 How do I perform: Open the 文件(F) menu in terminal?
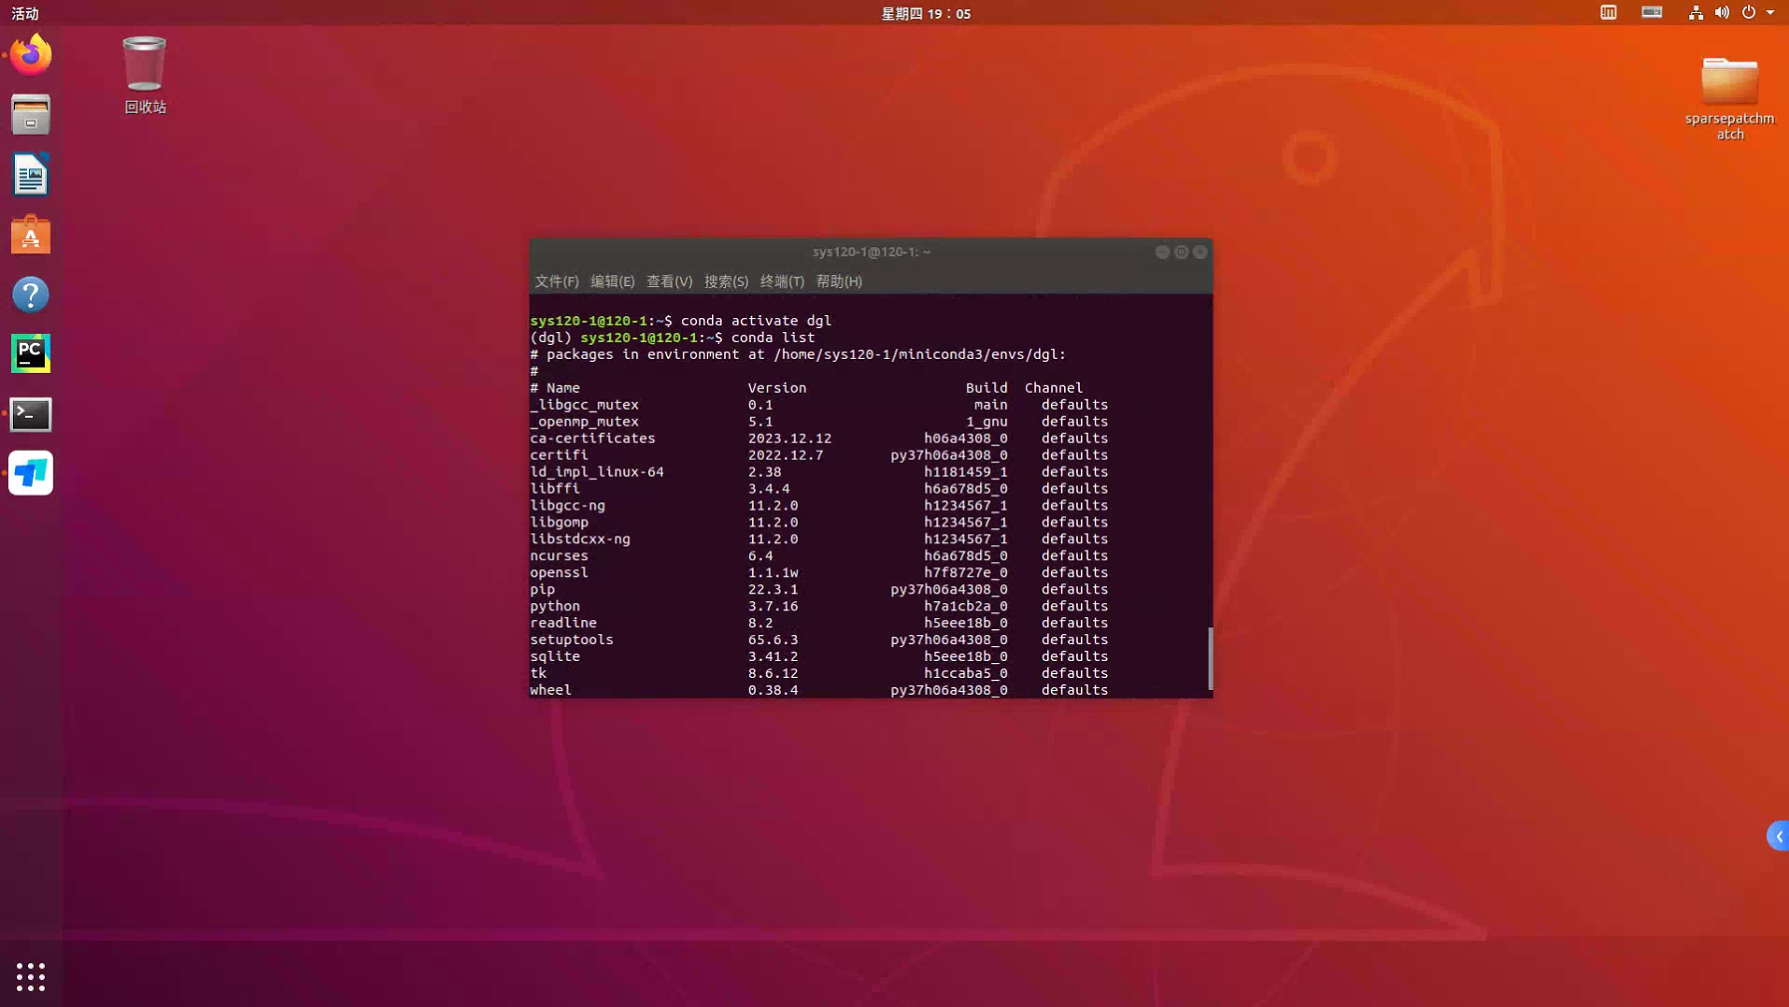[556, 281]
